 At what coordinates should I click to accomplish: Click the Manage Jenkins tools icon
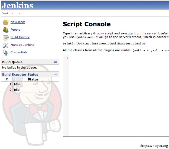point(6,45)
